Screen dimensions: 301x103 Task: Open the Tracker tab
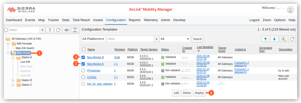[53, 20]
